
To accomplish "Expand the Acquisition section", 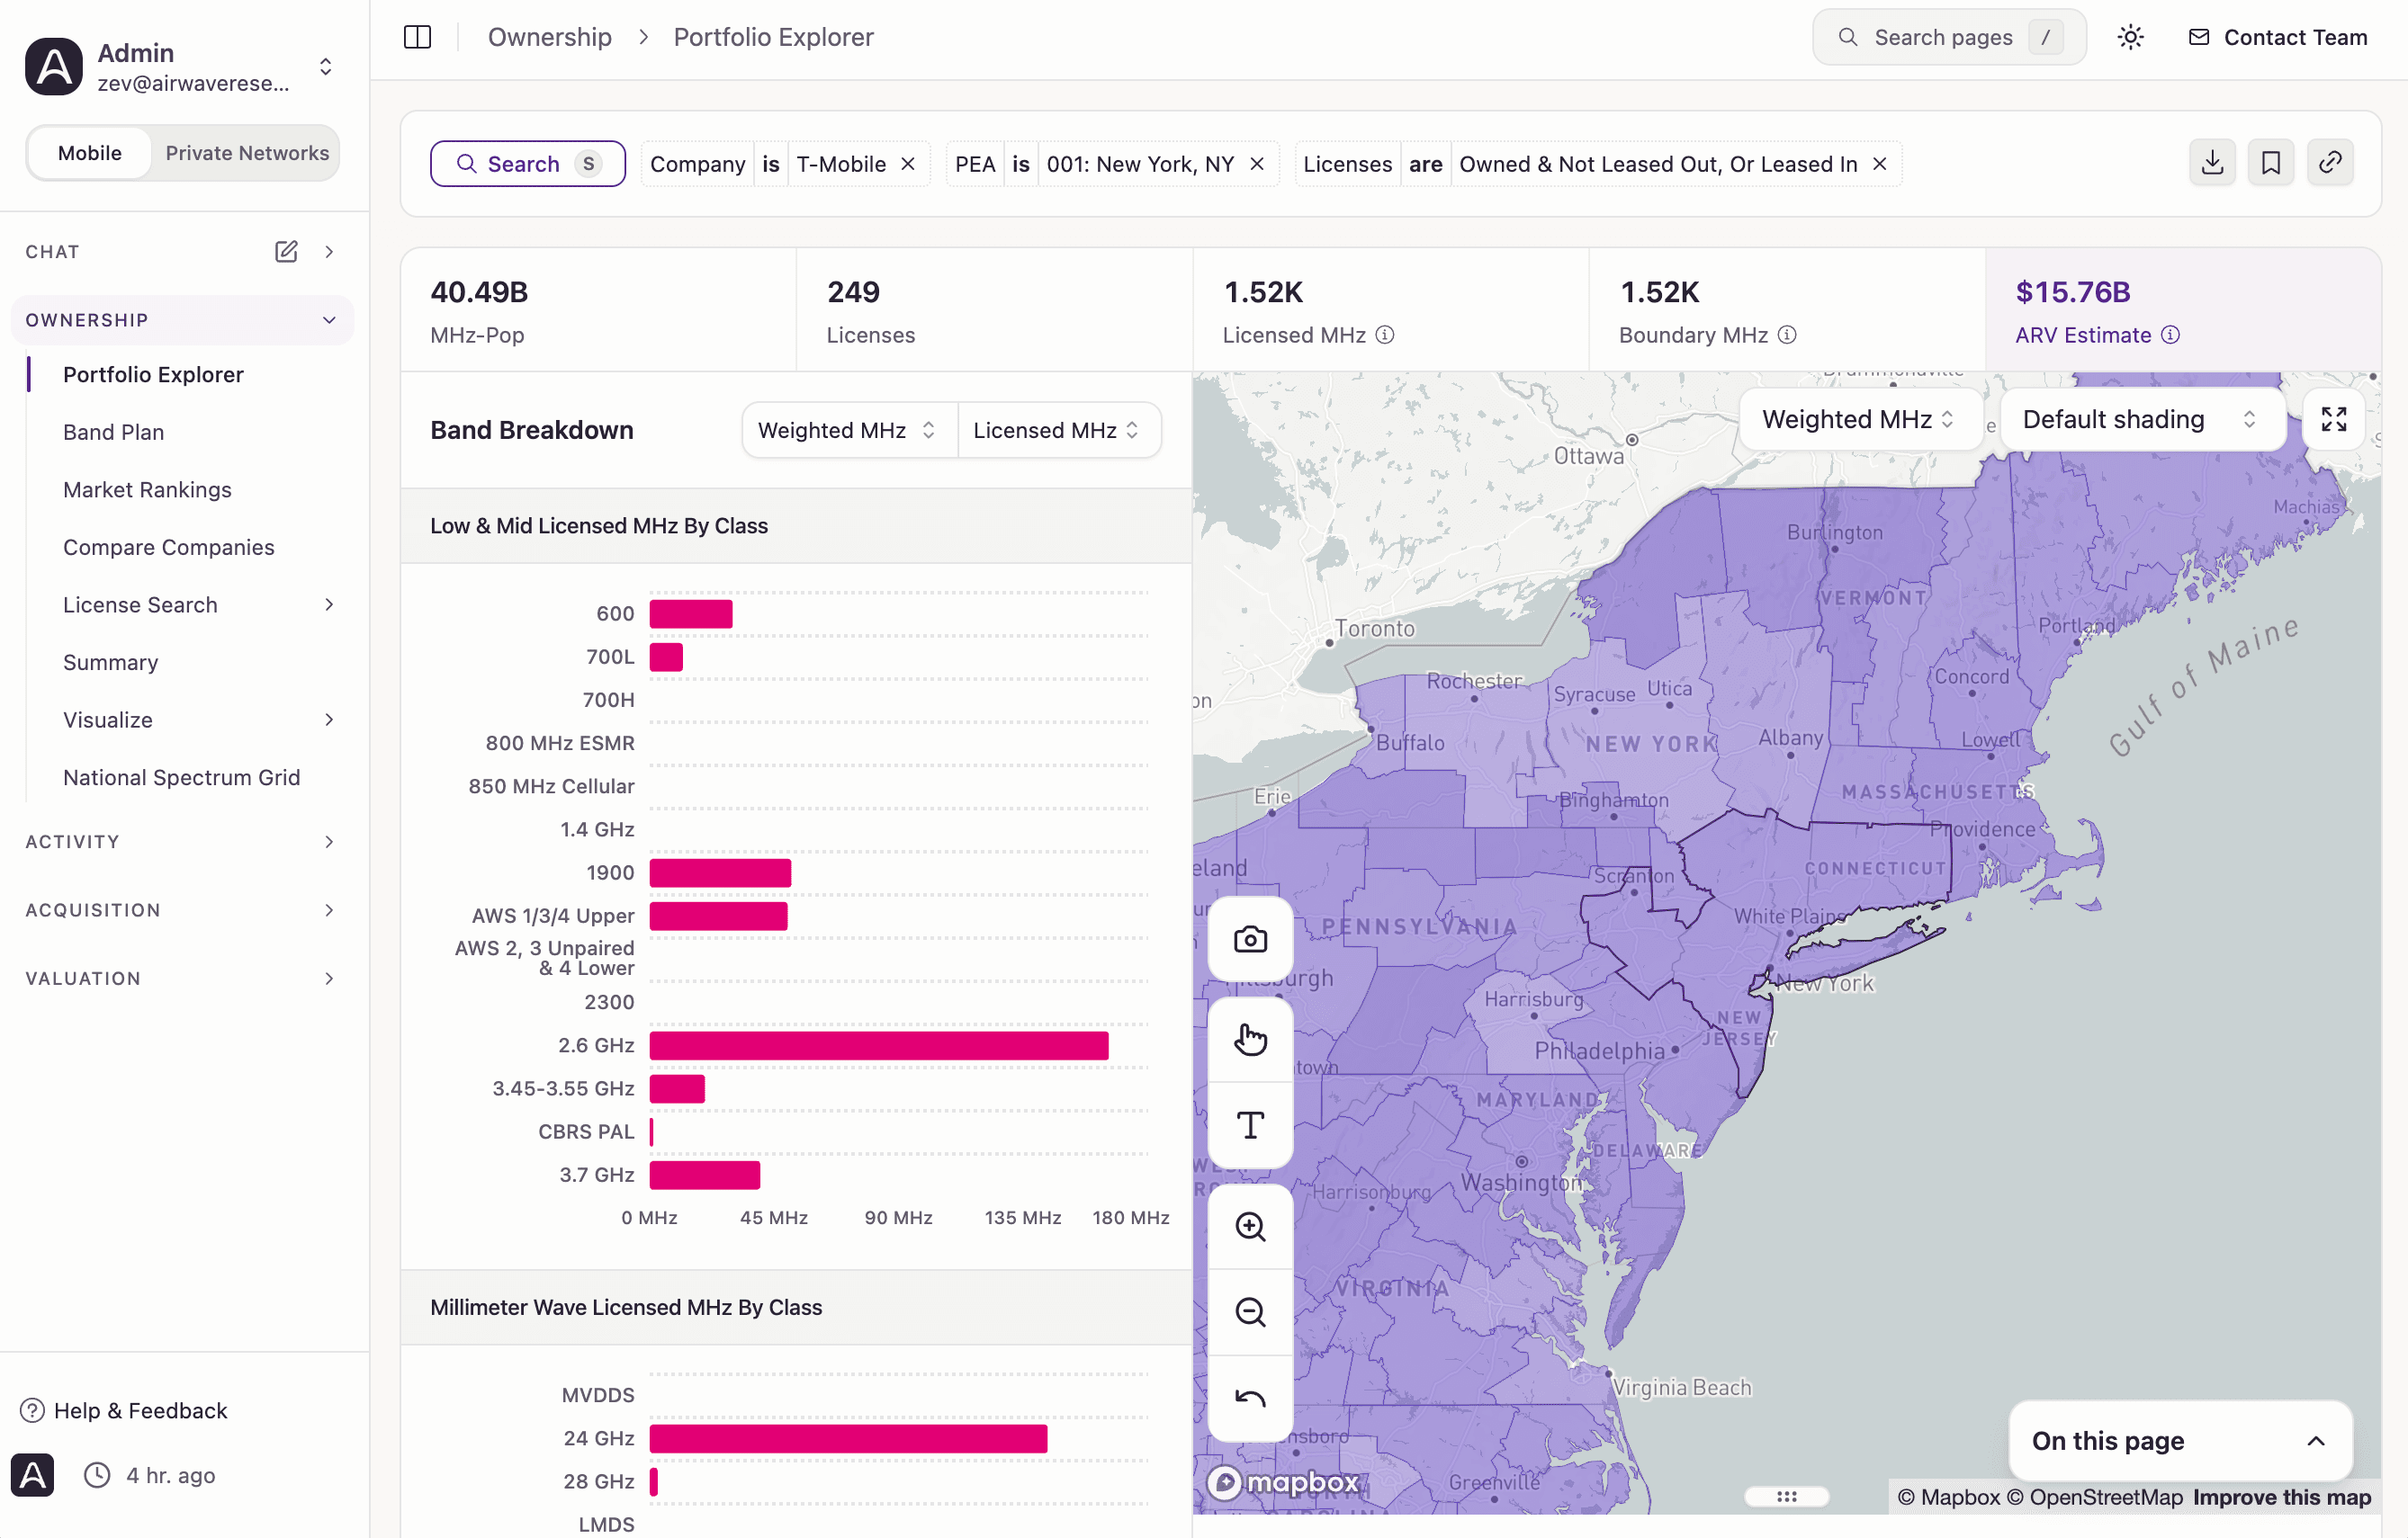I will (183, 910).
